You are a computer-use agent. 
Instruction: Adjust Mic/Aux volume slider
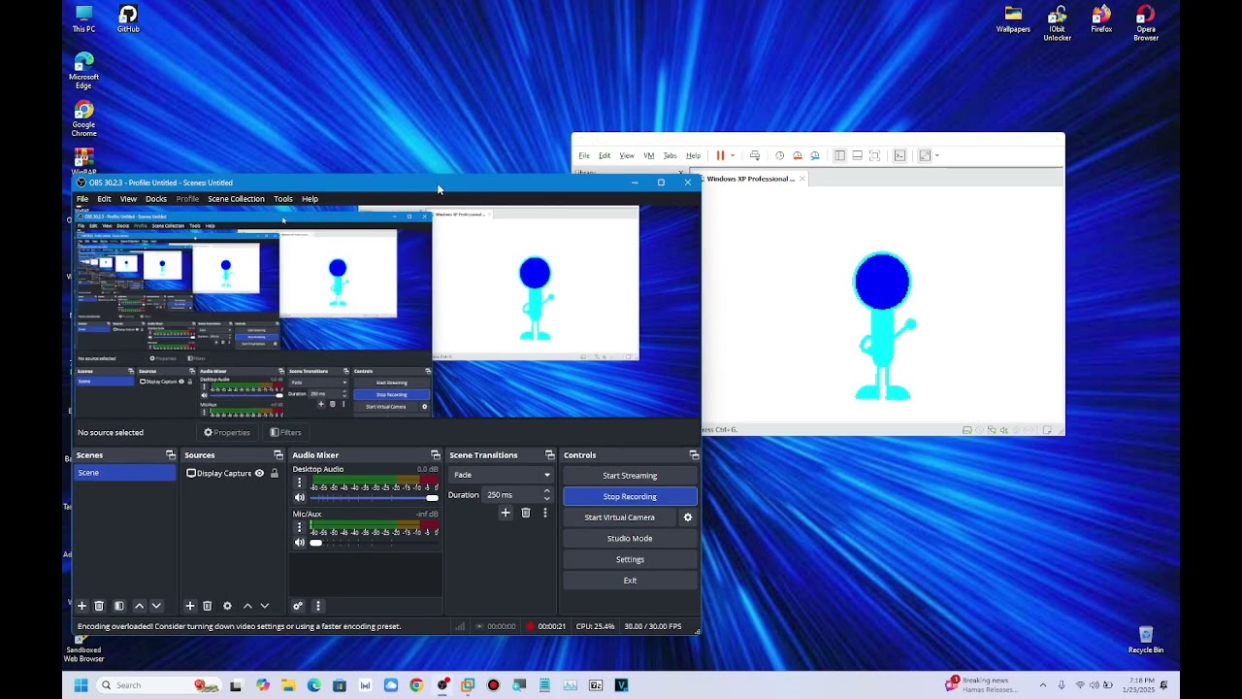click(x=374, y=543)
